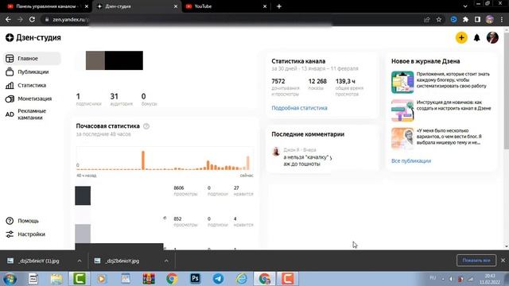The width and height of the screenshot is (509, 286).
Task: Click the thumbnail of publication with 8606 views
Action: (83, 195)
